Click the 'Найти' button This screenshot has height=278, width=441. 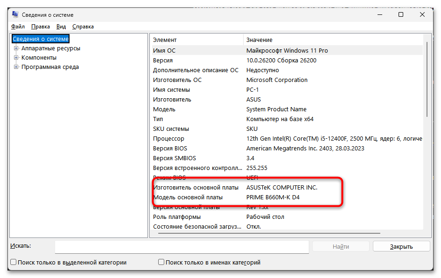point(341,247)
